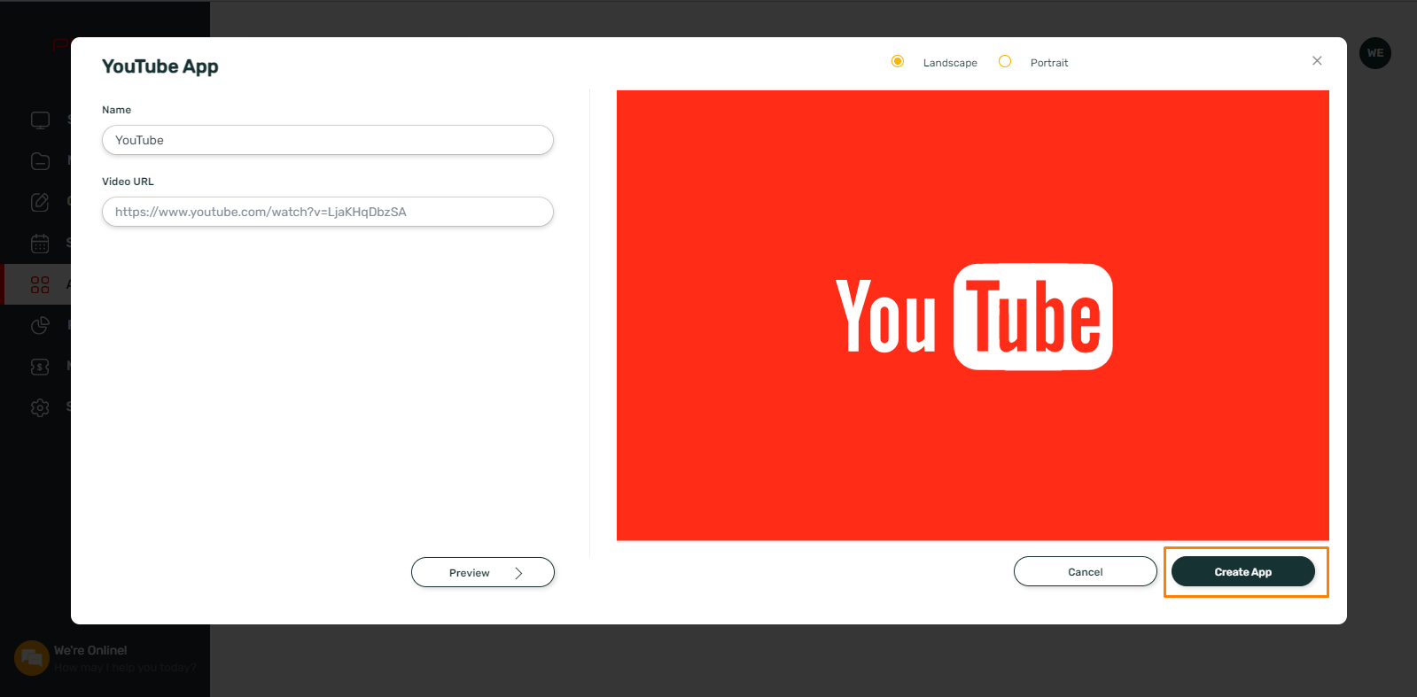Click the 'YouTube App' dialog title
The image size is (1417, 697).
[160, 66]
